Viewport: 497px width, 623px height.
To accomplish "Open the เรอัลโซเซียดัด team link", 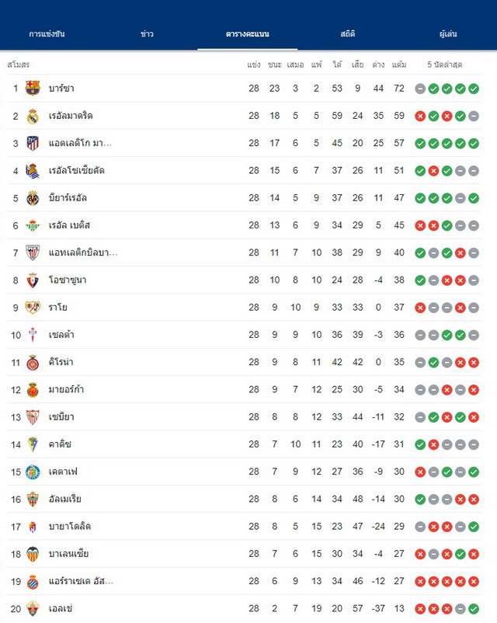I will pos(77,170).
